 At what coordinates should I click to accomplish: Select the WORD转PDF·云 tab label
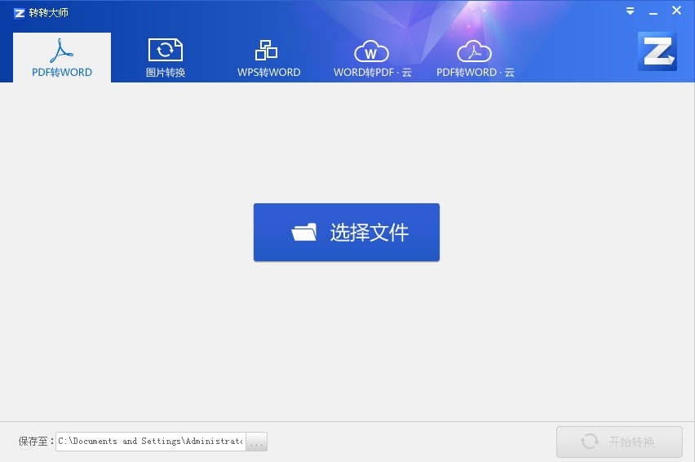[x=373, y=73]
